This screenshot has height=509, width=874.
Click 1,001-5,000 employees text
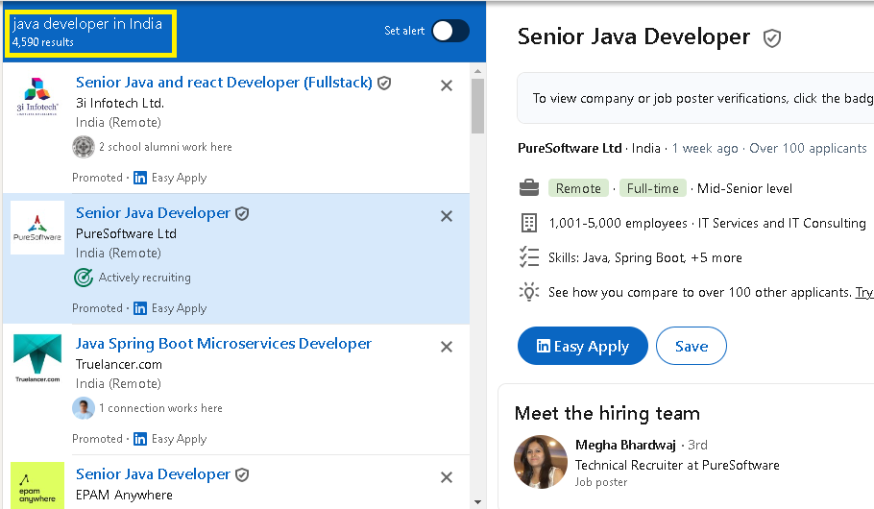pos(618,223)
